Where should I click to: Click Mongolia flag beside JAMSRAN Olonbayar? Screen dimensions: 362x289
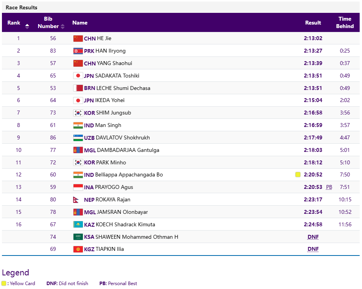click(78, 212)
